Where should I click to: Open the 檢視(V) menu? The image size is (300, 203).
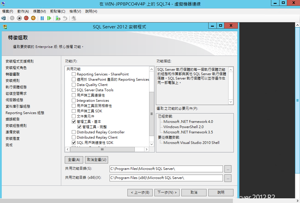coord(75,11)
